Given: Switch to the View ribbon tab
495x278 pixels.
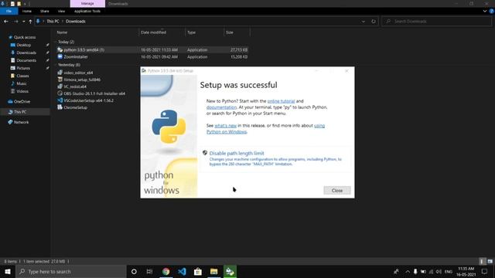Looking at the screenshot, I should coord(61,11).
